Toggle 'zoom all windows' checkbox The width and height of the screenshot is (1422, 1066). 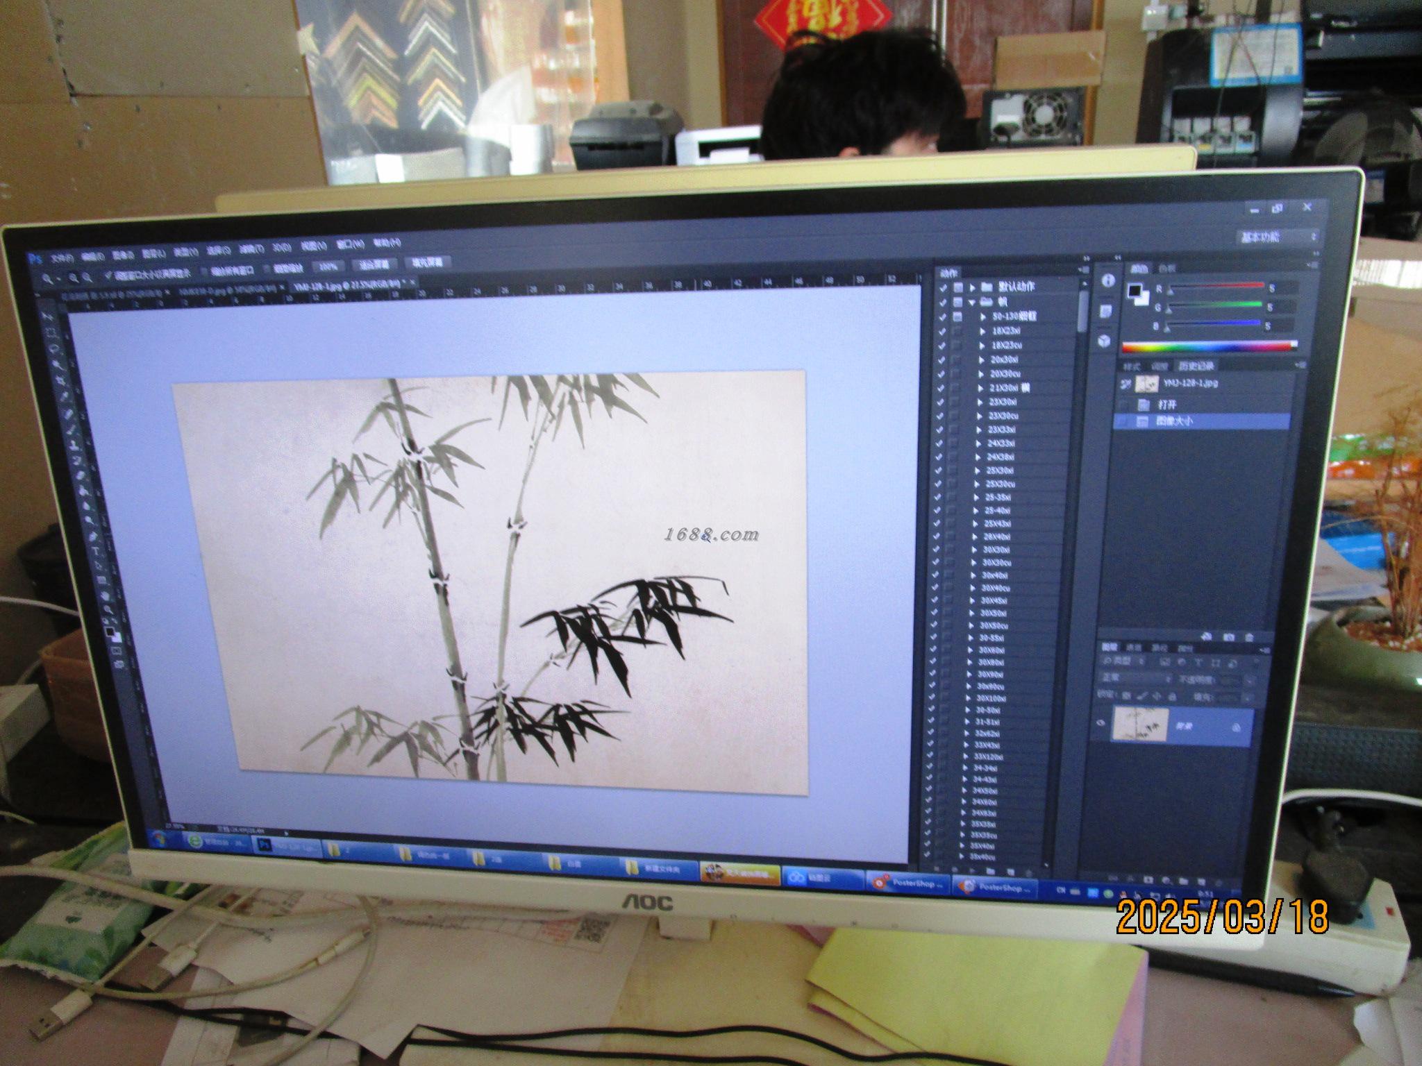click(205, 271)
